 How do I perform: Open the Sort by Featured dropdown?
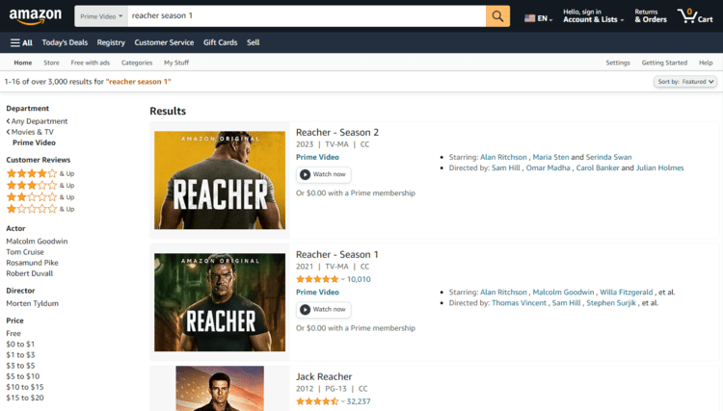[x=685, y=82]
